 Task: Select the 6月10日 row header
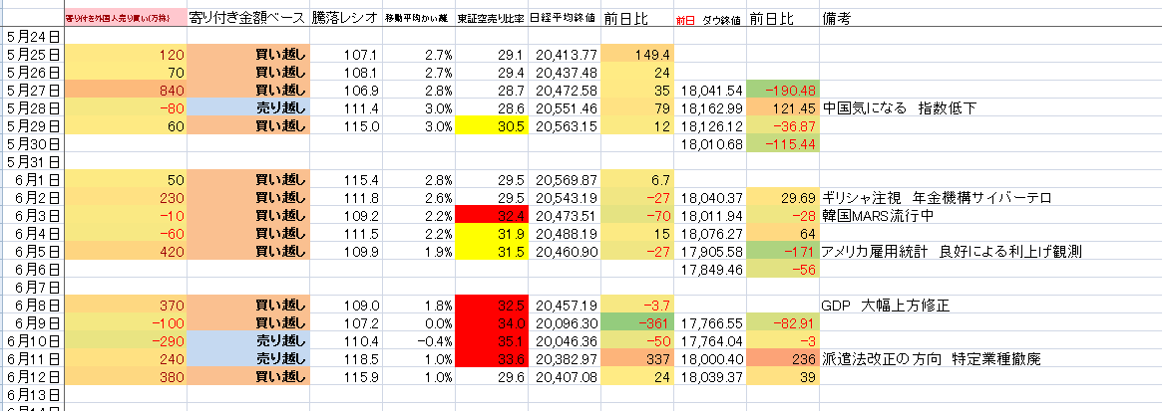(x=33, y=340)
